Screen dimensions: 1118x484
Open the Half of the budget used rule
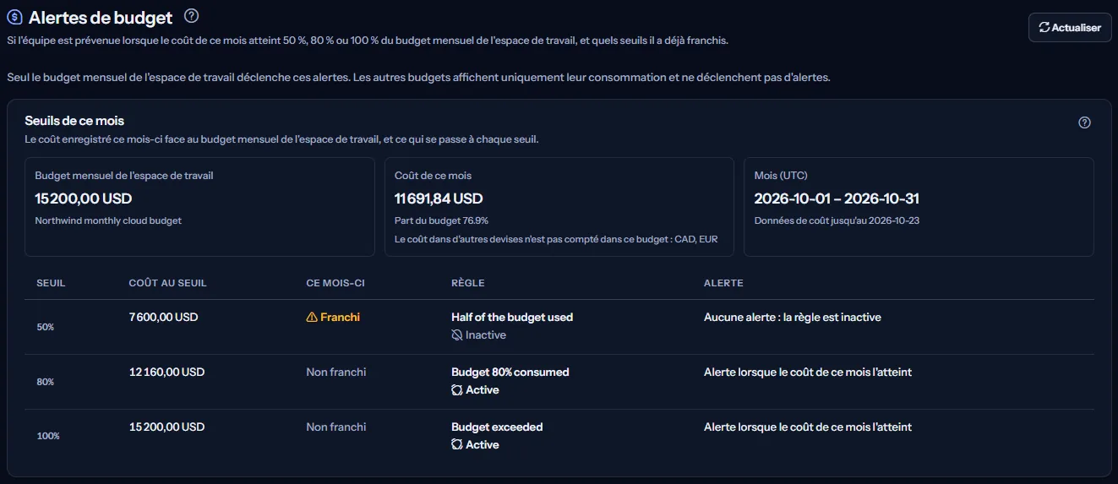(512, 318)
